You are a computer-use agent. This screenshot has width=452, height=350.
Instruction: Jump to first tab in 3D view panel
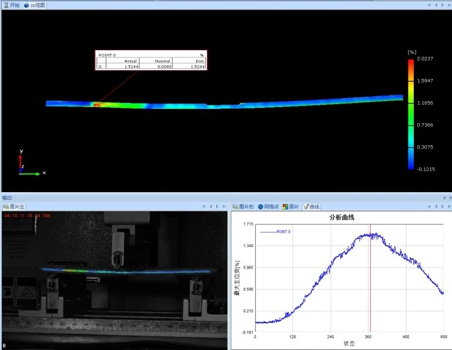(x=429, y=5)
